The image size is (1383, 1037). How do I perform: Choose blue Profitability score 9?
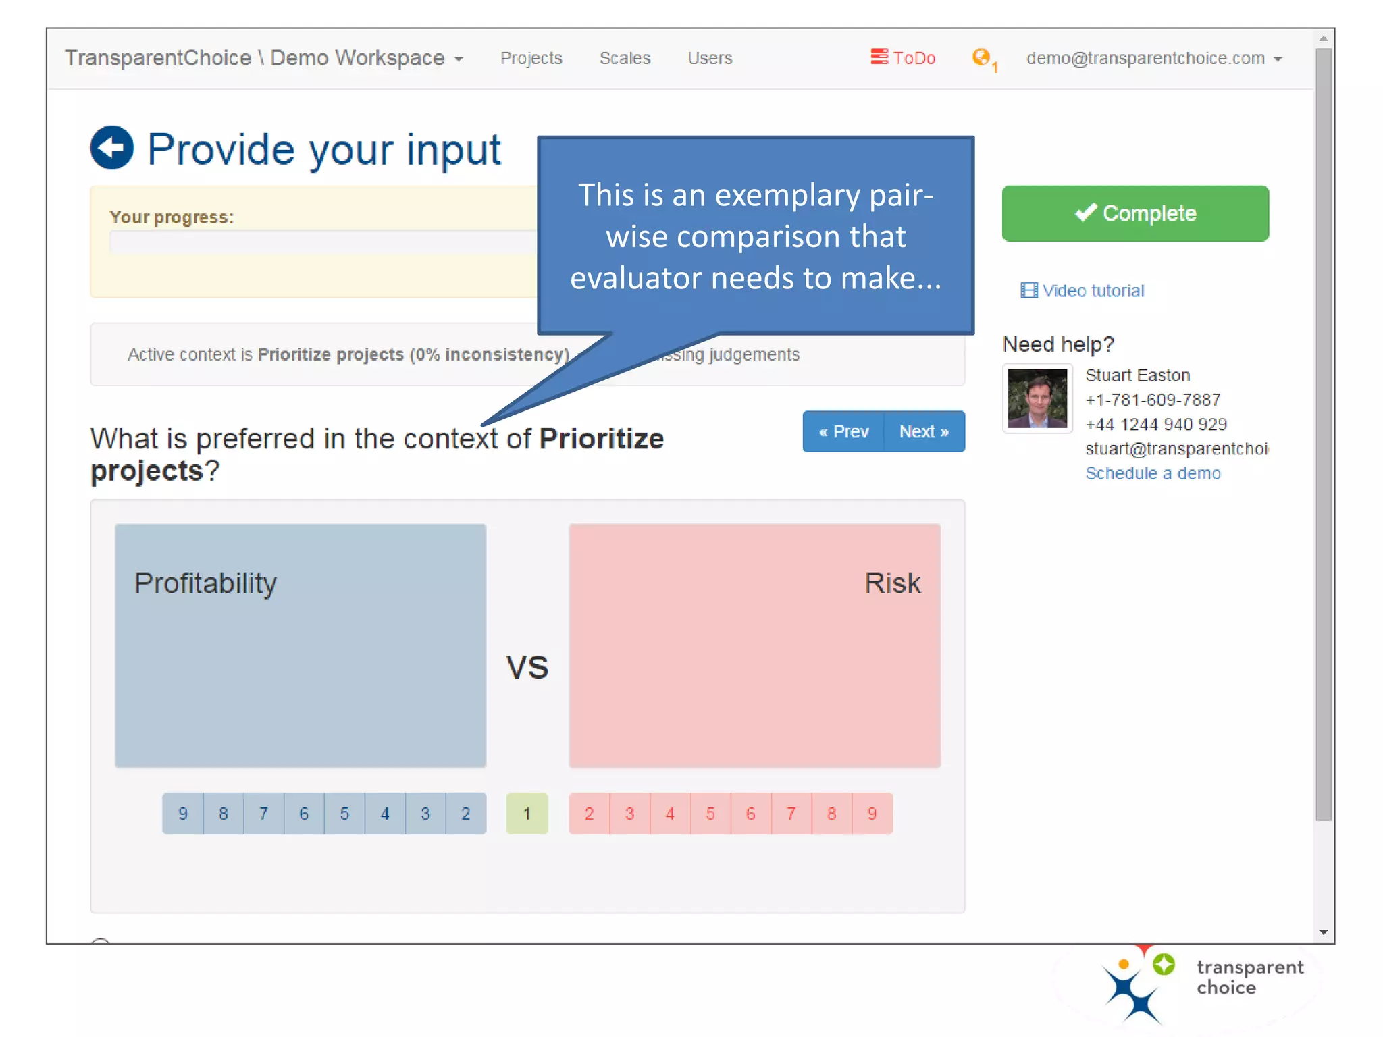183,814
